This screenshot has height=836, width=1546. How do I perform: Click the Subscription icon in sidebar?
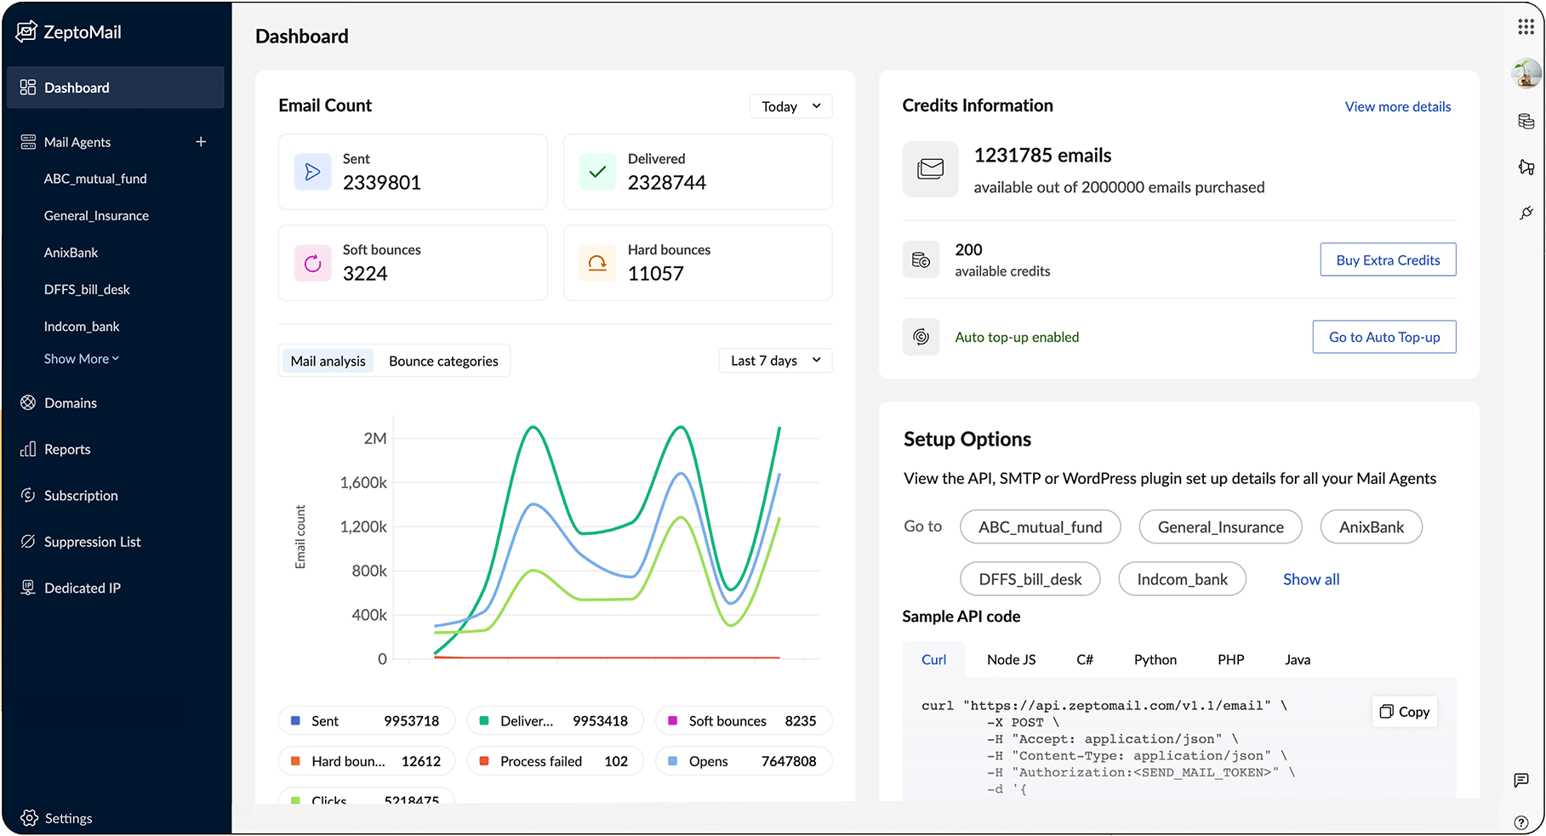[x=28, y=495]
